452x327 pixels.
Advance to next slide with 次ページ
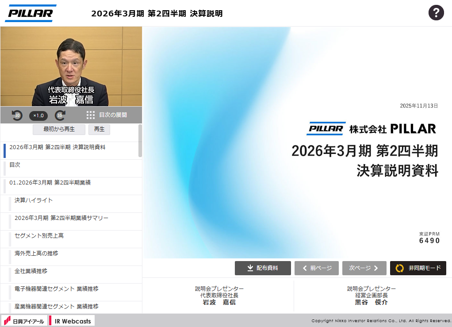click(364, 268)
